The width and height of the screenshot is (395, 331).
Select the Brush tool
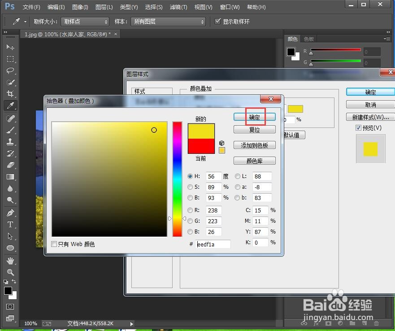(10, 130)
